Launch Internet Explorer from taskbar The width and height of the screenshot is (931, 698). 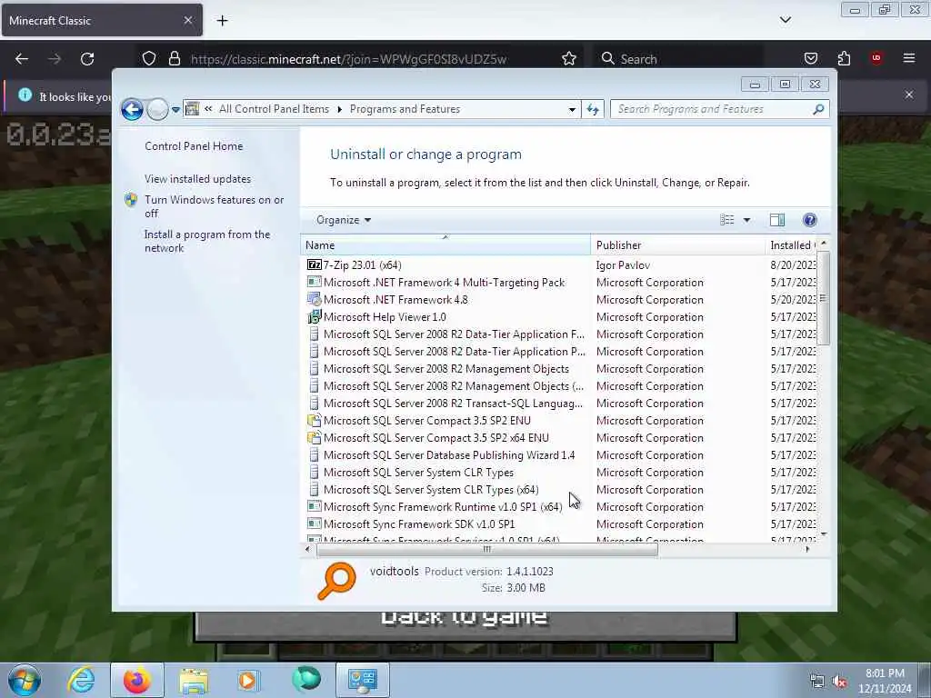81,680
